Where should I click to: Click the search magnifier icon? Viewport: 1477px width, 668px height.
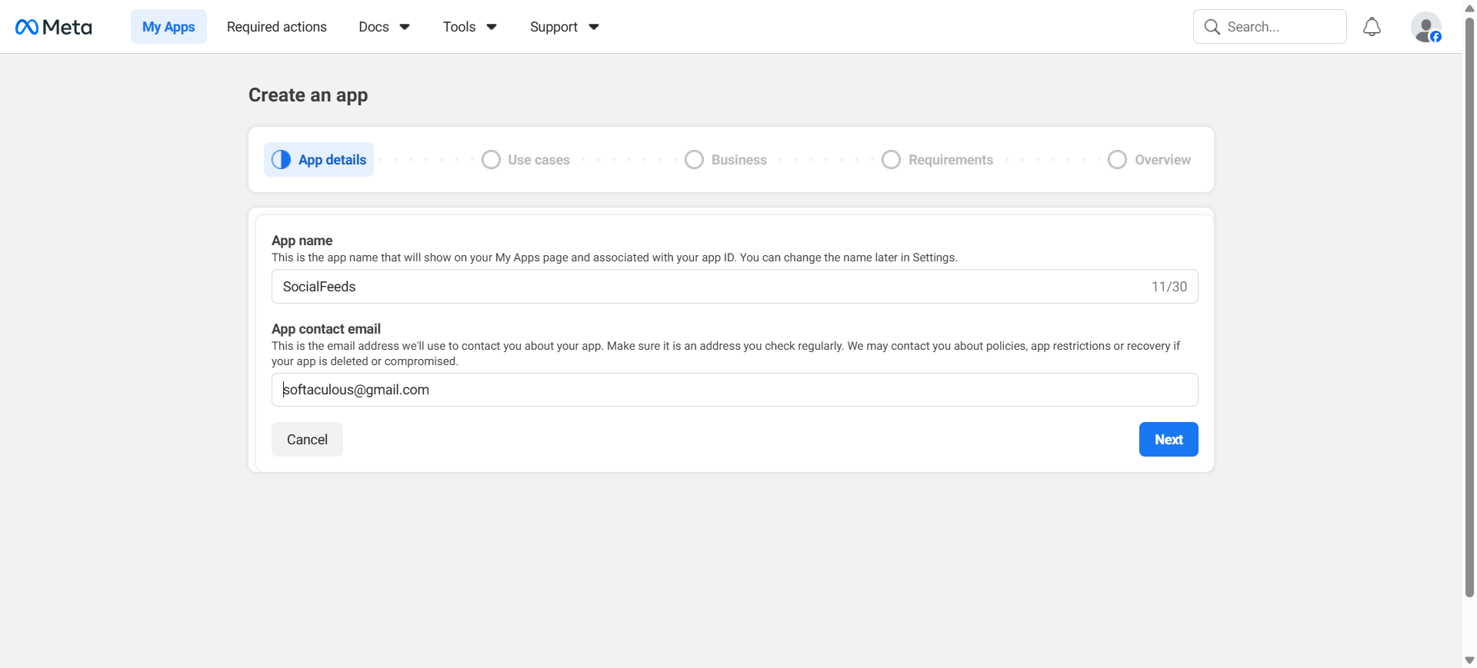click(1212, 27)
